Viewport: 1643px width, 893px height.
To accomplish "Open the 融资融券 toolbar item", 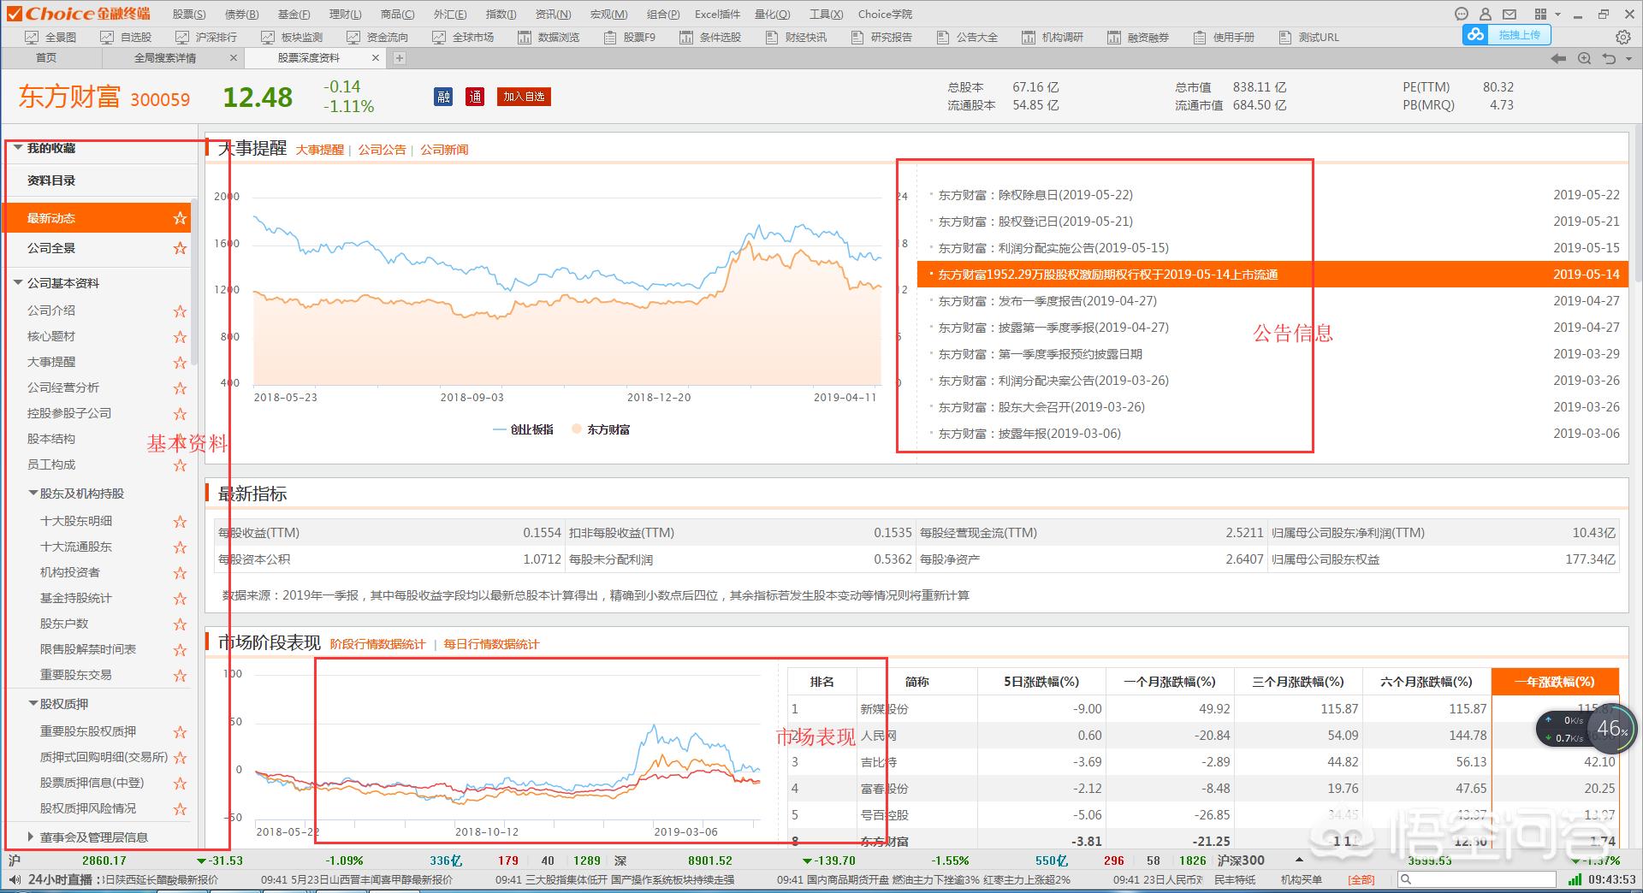I will (x=1137, y=37).
